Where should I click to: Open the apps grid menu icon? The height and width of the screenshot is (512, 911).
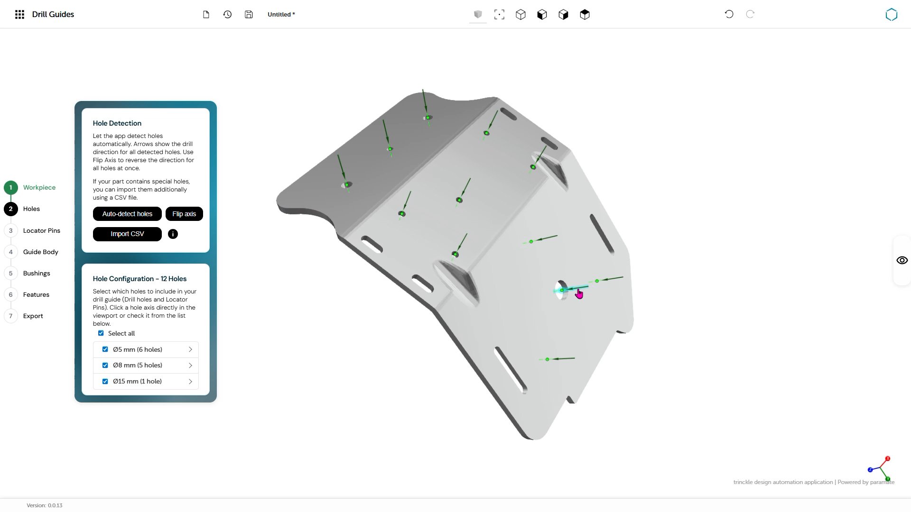(19, 15)
